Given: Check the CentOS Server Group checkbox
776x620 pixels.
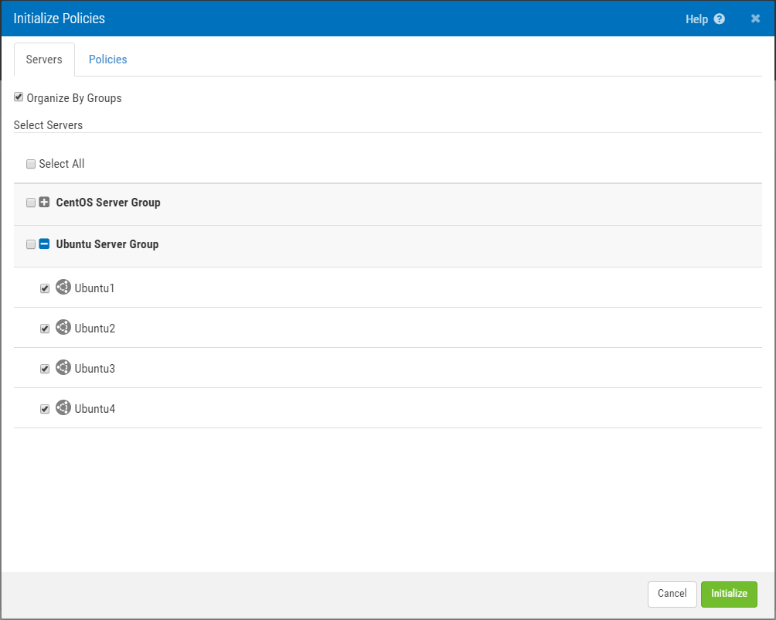Looking at the screenshot, I should 31,203.
